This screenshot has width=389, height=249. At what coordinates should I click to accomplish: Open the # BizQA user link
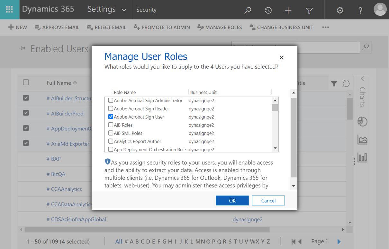point(56,174)
